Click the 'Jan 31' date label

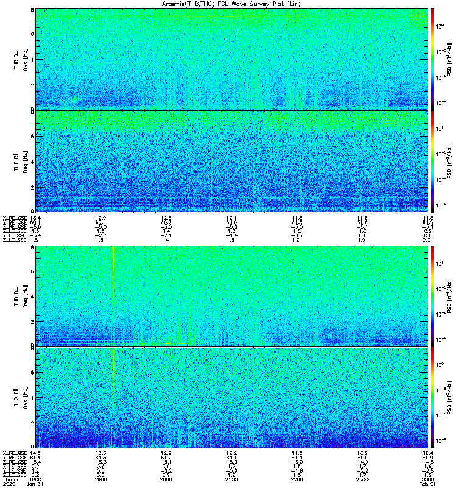click(x=35, y=484)
